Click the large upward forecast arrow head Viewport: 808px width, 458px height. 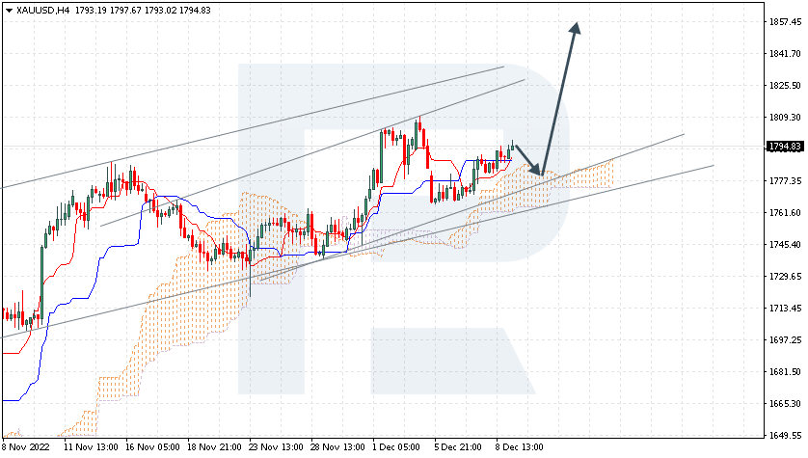pos(575,28)
